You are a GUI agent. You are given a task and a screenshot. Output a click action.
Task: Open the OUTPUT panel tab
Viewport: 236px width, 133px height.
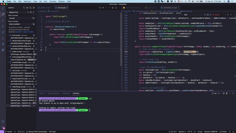42,93
